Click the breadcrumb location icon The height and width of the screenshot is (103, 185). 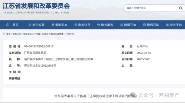[4, 34]
